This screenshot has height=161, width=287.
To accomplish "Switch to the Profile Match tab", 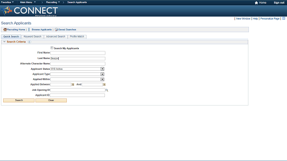I will (x=77, y=37).
